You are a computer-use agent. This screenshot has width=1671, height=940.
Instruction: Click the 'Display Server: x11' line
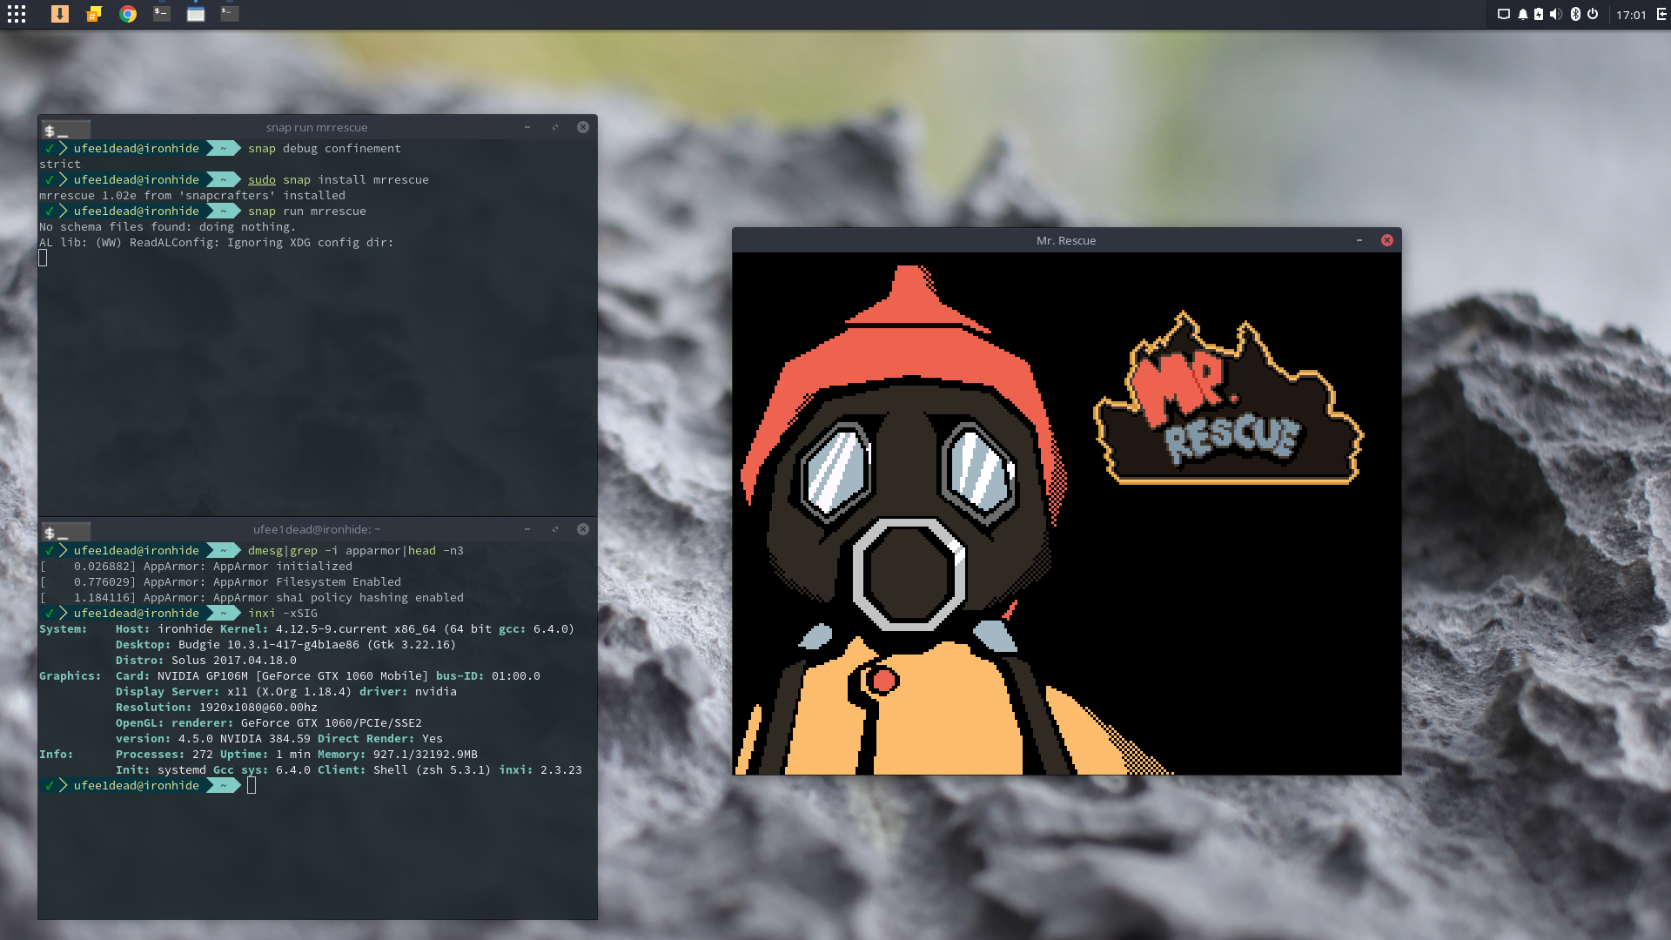coord(286,692)
